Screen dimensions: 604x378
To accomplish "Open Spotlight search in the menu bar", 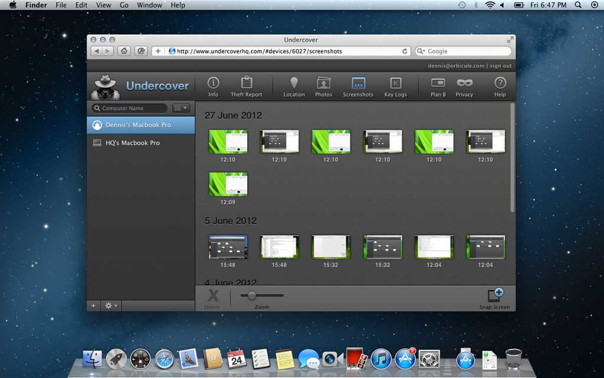I will point(578,5).
